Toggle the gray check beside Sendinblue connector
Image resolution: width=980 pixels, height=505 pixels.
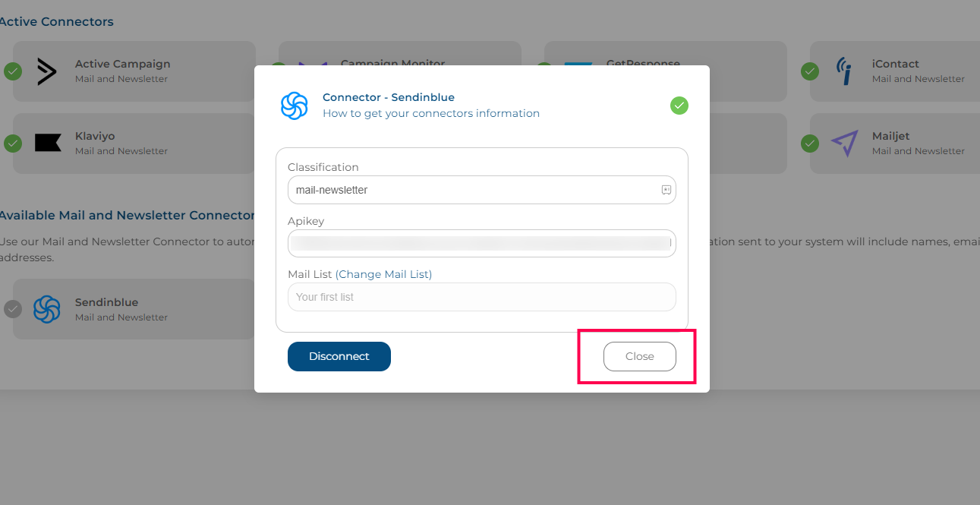point(13,309)
